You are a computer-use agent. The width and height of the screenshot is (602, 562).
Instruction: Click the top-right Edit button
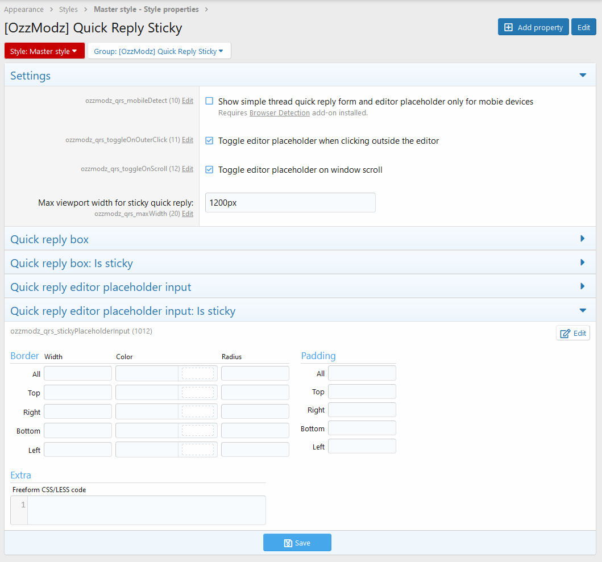(584, 27)
